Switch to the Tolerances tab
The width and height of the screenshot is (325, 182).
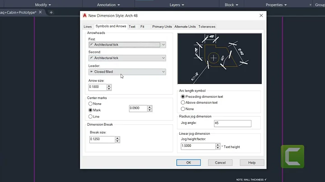(x=207, y=27)
